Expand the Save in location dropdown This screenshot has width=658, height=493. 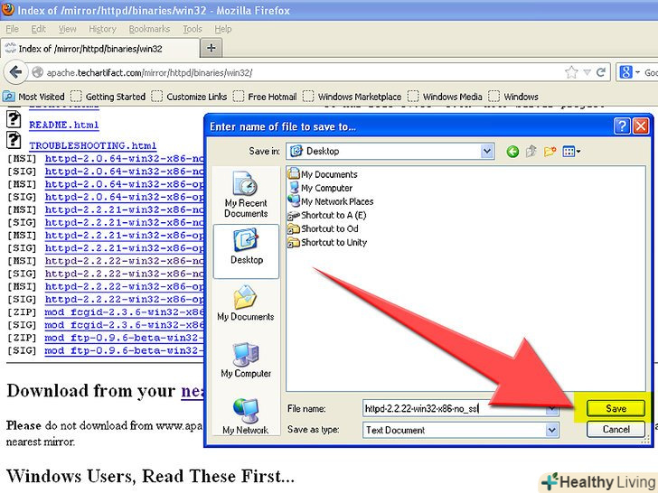click(487, 152)
